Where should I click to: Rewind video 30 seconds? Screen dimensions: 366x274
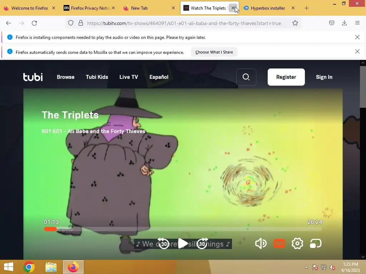164,243
